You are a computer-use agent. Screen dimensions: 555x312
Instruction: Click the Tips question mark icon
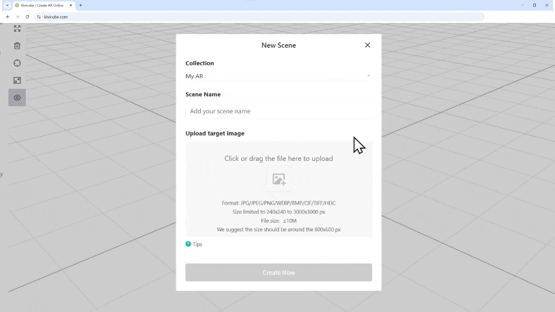pyautogui.click(x=188, y=244)
